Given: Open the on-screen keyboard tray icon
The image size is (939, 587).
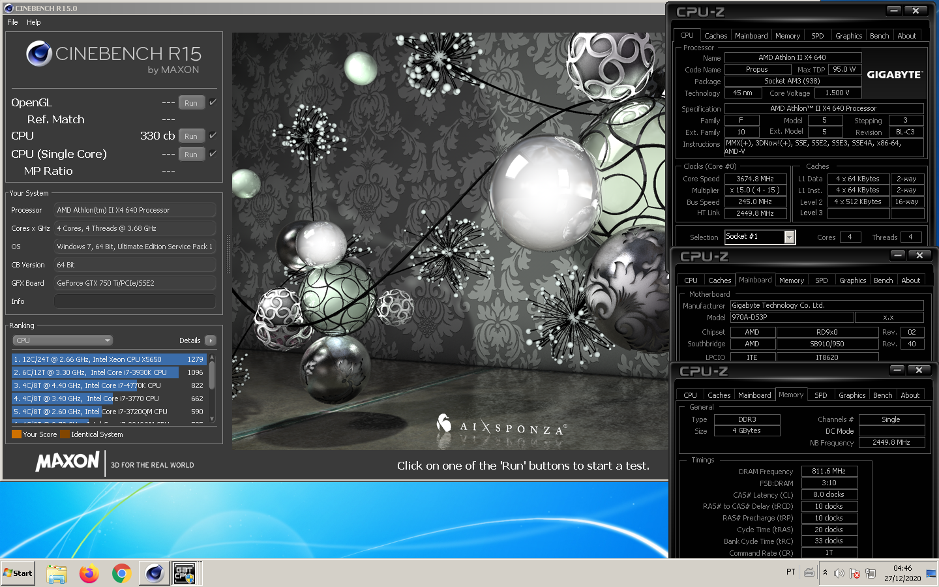Looking at the screenshot, I should pyautogui.click(x=809, y=573).
